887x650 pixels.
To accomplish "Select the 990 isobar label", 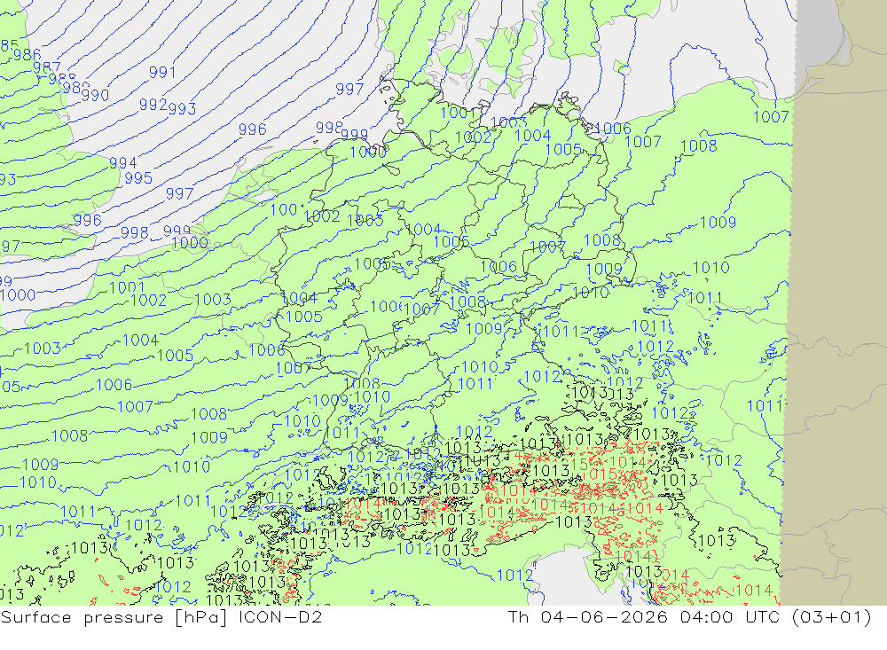I will [x=95, y=95].
